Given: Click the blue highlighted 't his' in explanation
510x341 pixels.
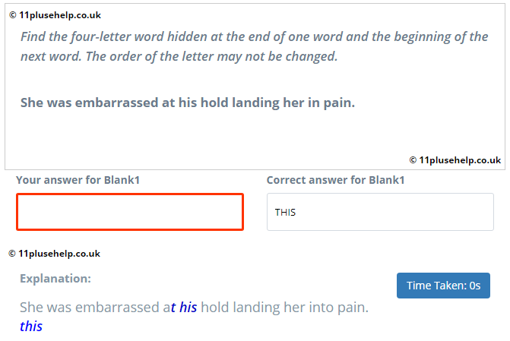Looking at the screenshot, I should [x=184, y=307].
